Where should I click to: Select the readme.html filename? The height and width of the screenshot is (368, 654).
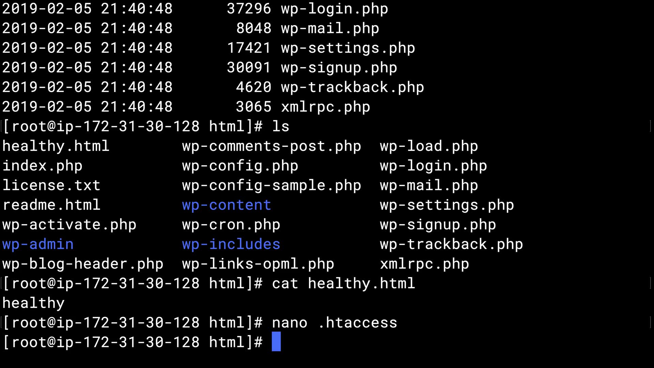(x=51, y=205)
